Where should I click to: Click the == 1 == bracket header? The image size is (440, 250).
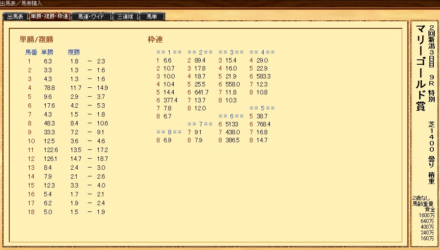pos(169,52)
